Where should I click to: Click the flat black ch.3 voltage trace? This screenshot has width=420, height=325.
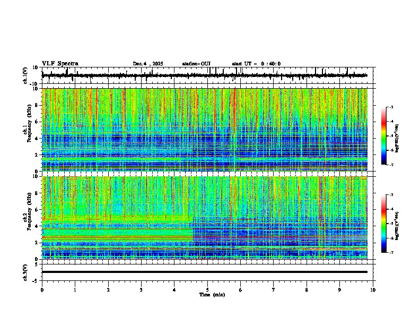205,272
